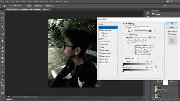Open the Window menu
Screen dimensions: 180x101
[59, 2]
